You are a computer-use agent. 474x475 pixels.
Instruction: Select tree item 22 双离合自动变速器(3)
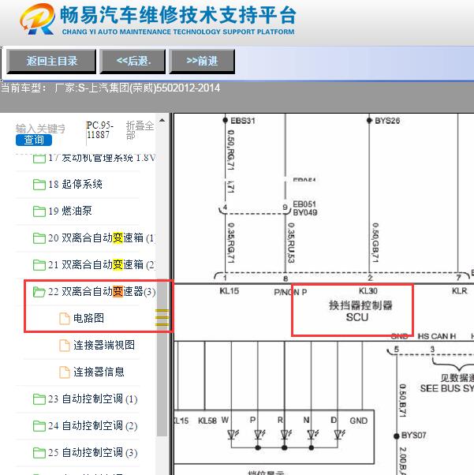(102, 292)
